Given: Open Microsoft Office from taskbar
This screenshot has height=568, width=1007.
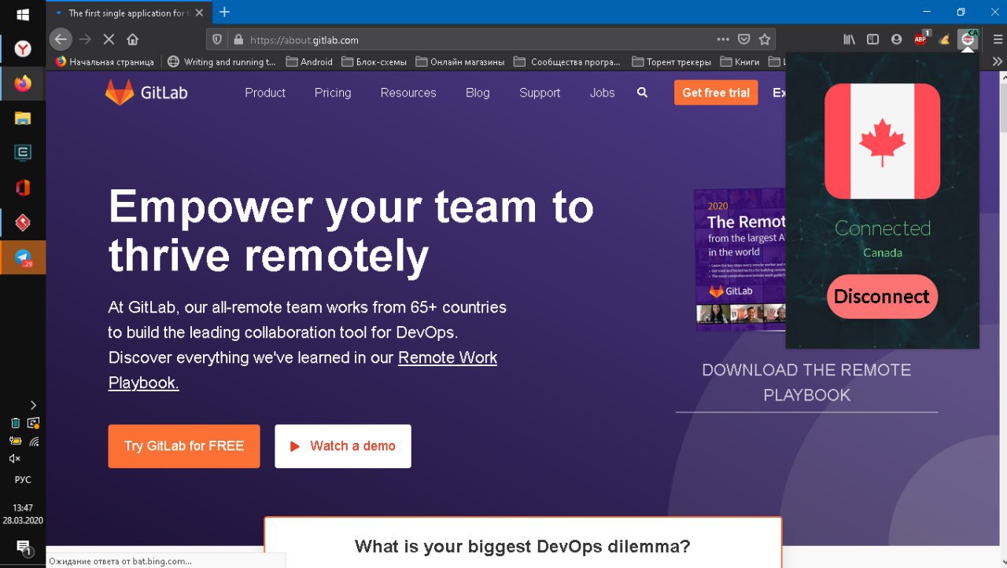Looking at the screenshot, I should [x=23, y=187].
